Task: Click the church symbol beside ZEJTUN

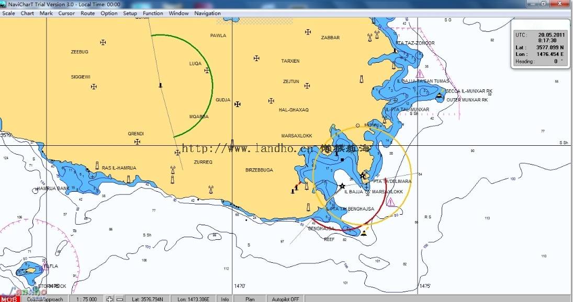Action: point(307,86)
